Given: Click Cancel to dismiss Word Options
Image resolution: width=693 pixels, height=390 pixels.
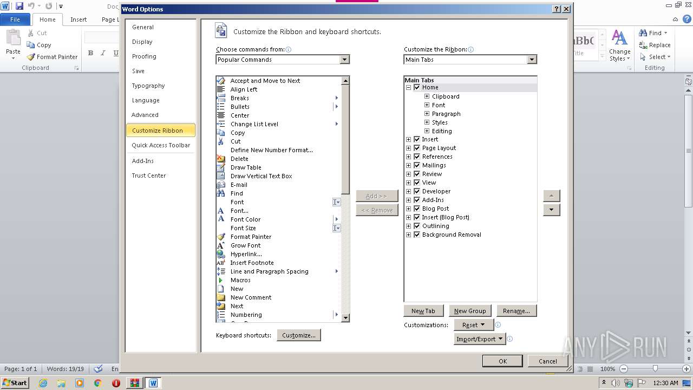Looking at the screenshot, I should tap(548, 361).
